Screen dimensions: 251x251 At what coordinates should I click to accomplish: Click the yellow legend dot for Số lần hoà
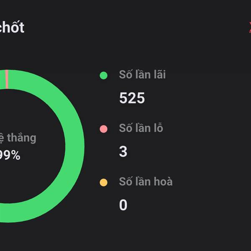point(104,182)
